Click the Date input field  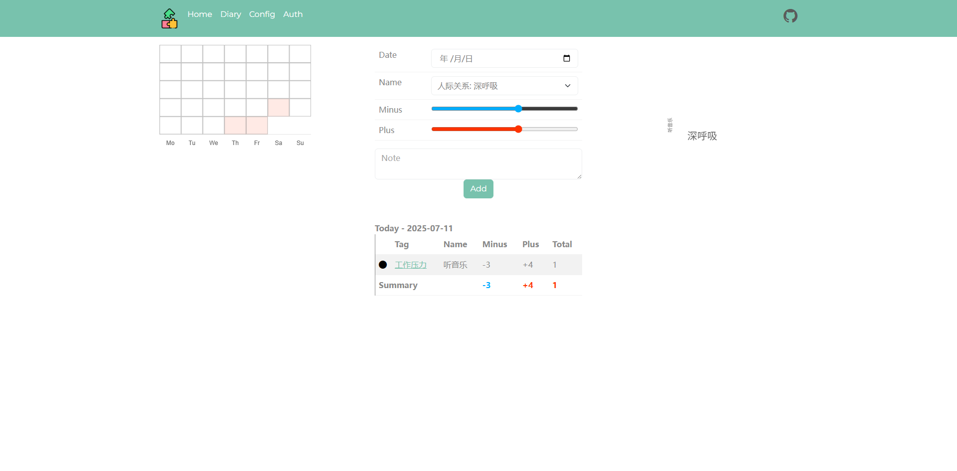[x=504, y=58]
